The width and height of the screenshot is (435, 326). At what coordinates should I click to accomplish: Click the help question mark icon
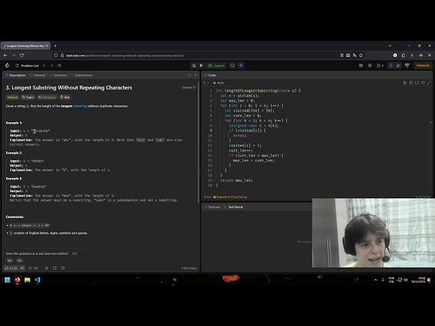pyautogui.click(x=63, y=268)
